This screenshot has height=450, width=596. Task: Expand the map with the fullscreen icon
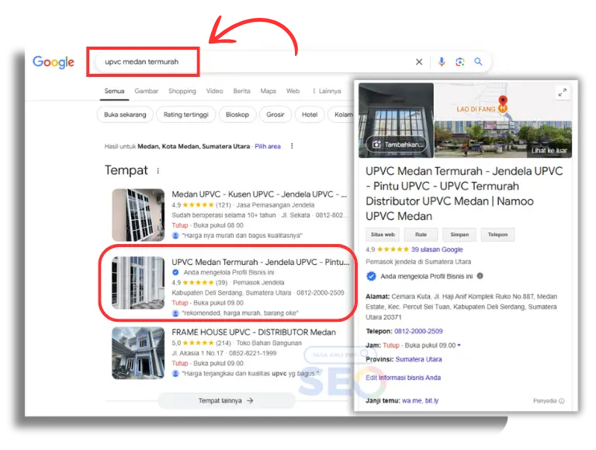pyautogui.click(x=562, y=92)
